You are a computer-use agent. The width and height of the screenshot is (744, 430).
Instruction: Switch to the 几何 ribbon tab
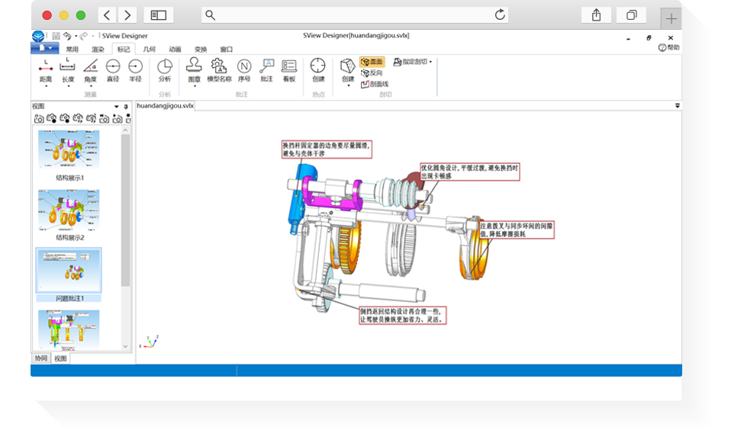click(x=149, y=50)
